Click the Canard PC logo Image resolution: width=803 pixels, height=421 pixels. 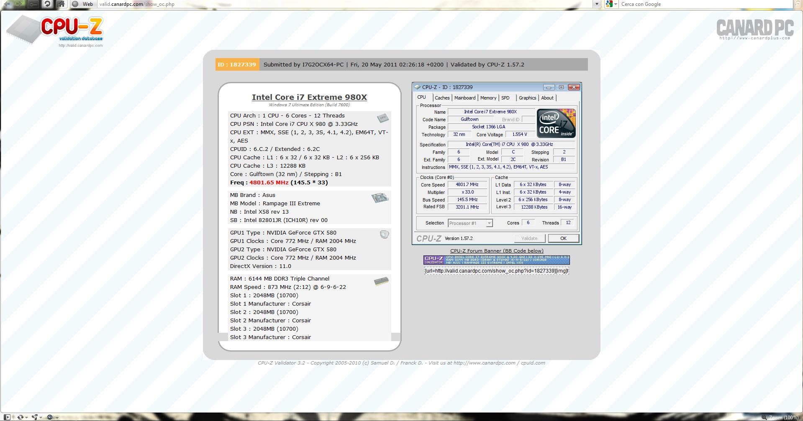click(x=755, y=29)
